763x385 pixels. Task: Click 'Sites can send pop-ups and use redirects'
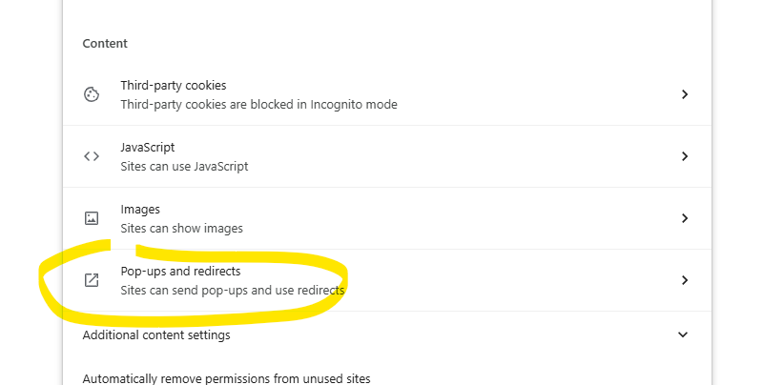point(232,291)
